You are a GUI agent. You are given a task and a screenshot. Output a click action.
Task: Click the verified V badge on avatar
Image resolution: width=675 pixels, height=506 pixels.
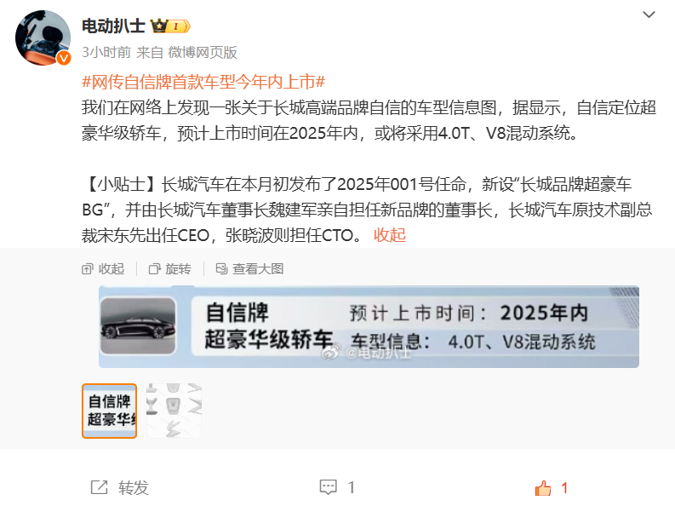coord(64,58)
